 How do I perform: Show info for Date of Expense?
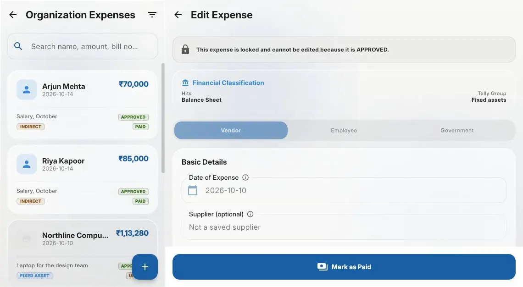pyautogui.click(x=245, y=177)
